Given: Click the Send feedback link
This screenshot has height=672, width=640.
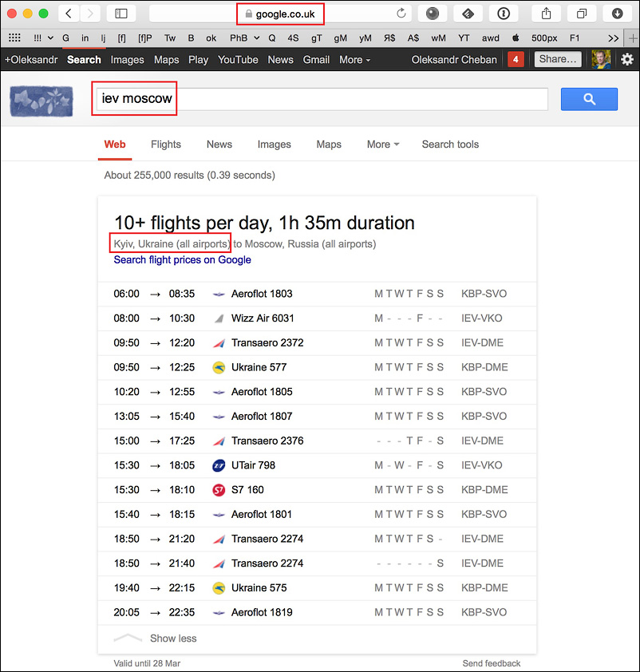Looking at the screenshot, I should coord(492,663).
